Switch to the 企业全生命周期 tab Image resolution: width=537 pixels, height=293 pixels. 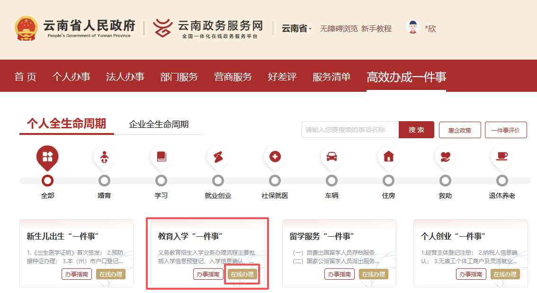click(159, 124)
